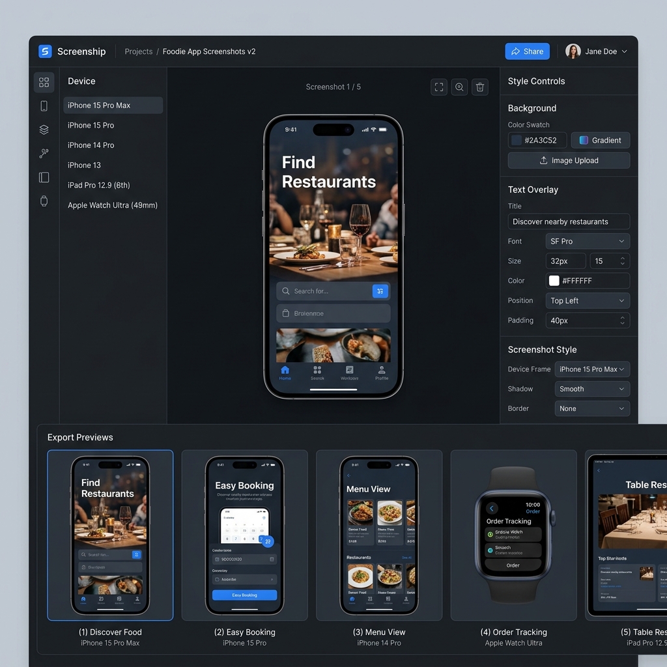
Task: Delete the current screenshot via trash icon
Action: pyautogui.click(x=480, y=87)
